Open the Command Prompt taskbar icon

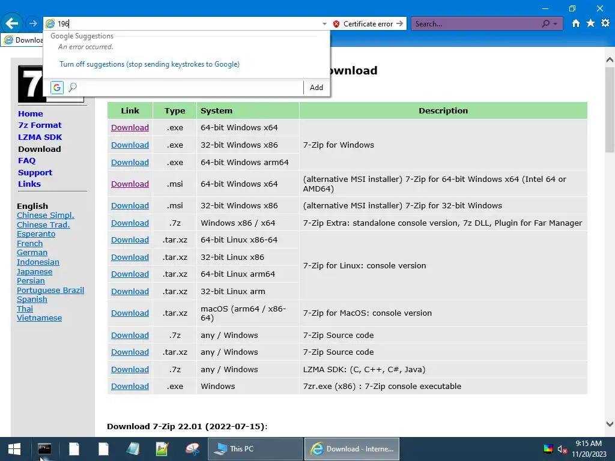[x=44, y=449]
